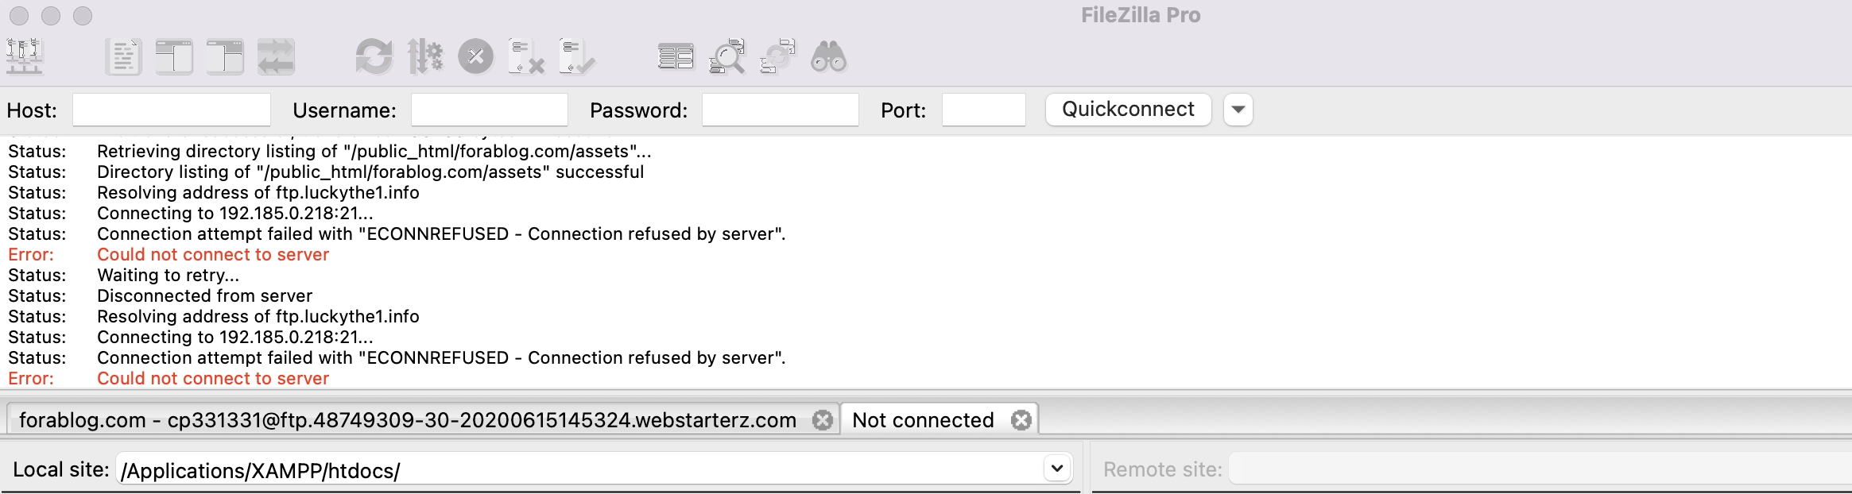The height and width of the screenshot is (494, 1852).
Task: Open Local site path dropdown
Action: (x=1057, y=469)
